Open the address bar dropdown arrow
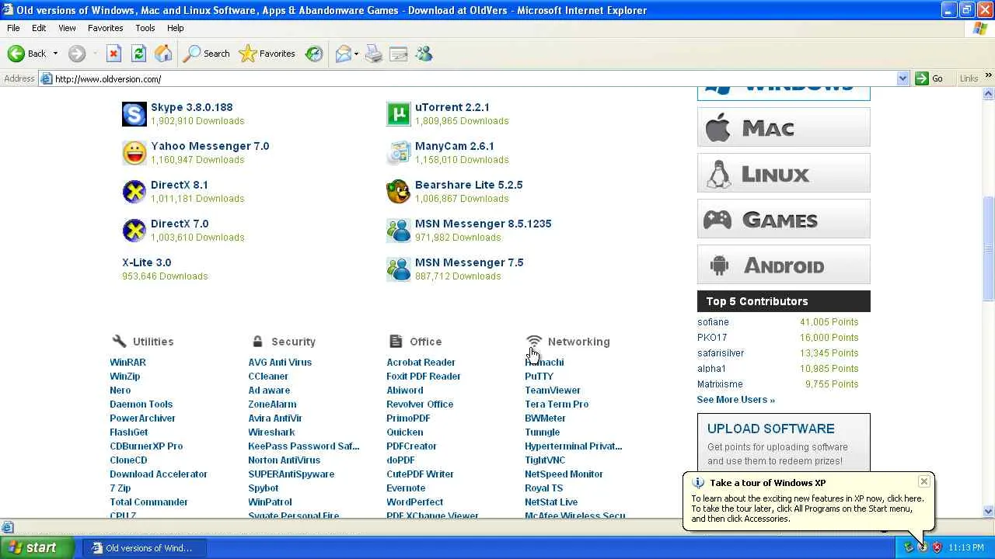The height and width of the screenshot is (559, 995). (x=902, y=78)
